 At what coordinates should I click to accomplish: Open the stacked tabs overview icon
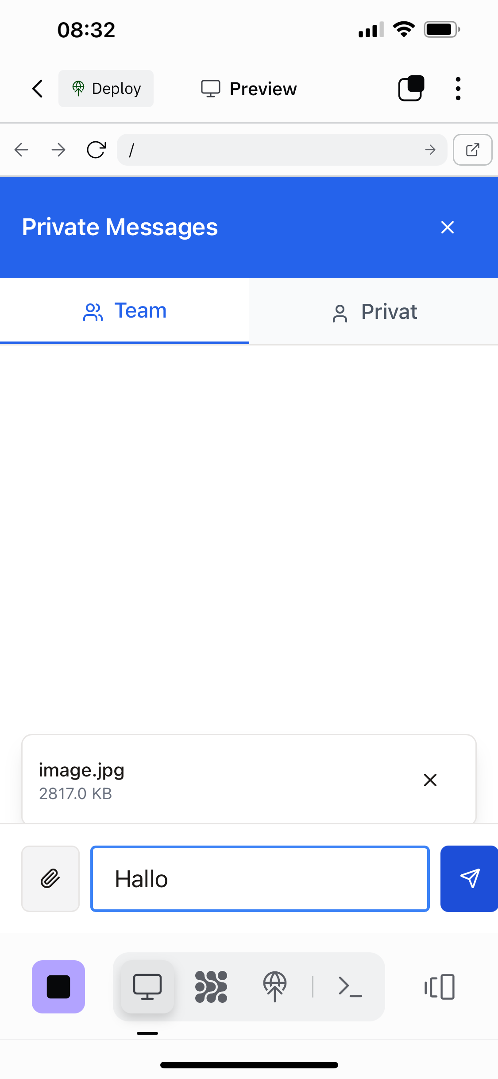pyautogui.click(x=411, y=89)
